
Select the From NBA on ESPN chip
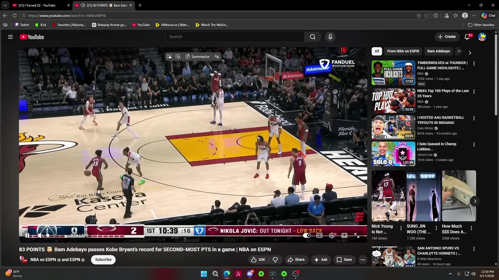[403, 51]
